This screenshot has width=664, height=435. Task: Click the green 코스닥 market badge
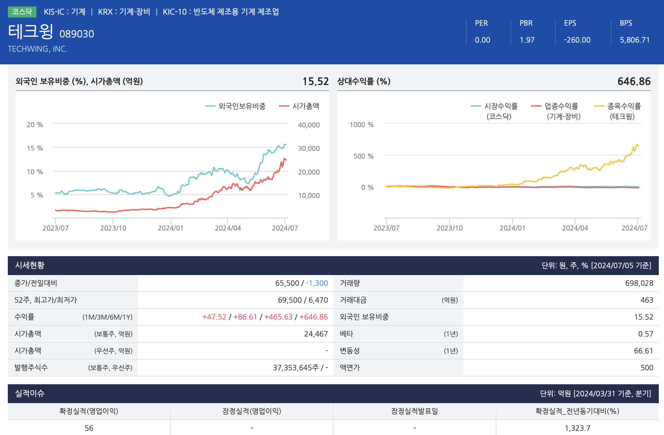coord(22,12)
